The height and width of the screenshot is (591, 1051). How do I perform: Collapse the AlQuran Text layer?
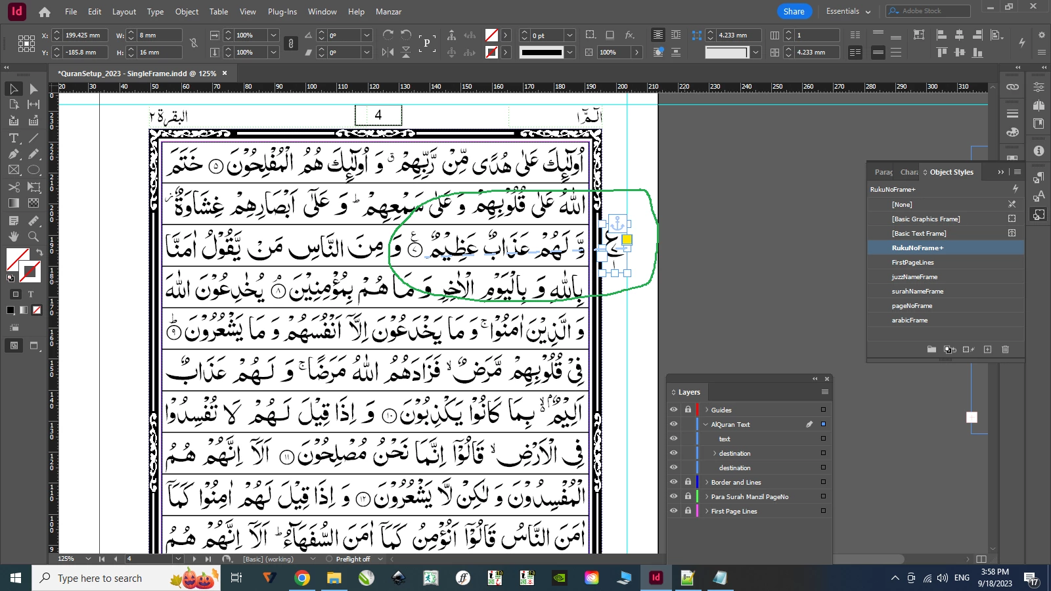point(706,425)
